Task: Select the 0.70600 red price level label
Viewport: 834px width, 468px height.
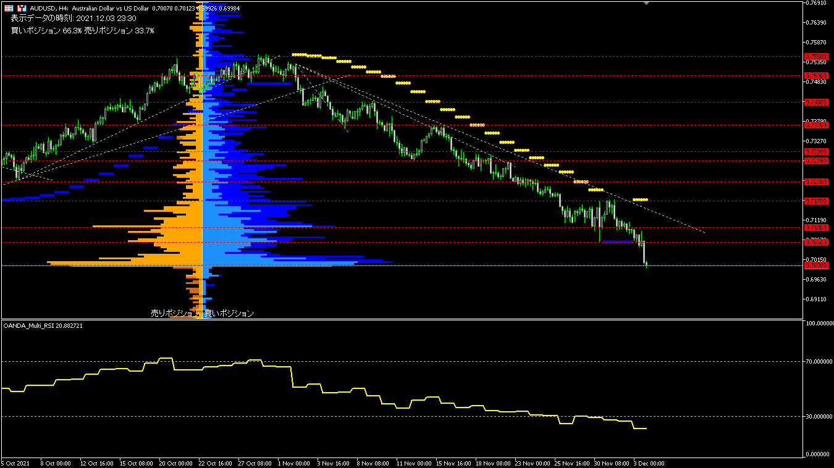Action: [x=817, y=242]
